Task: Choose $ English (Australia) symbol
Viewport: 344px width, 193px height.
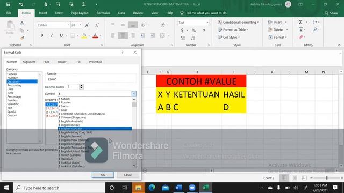Action: tap(95, 121)
